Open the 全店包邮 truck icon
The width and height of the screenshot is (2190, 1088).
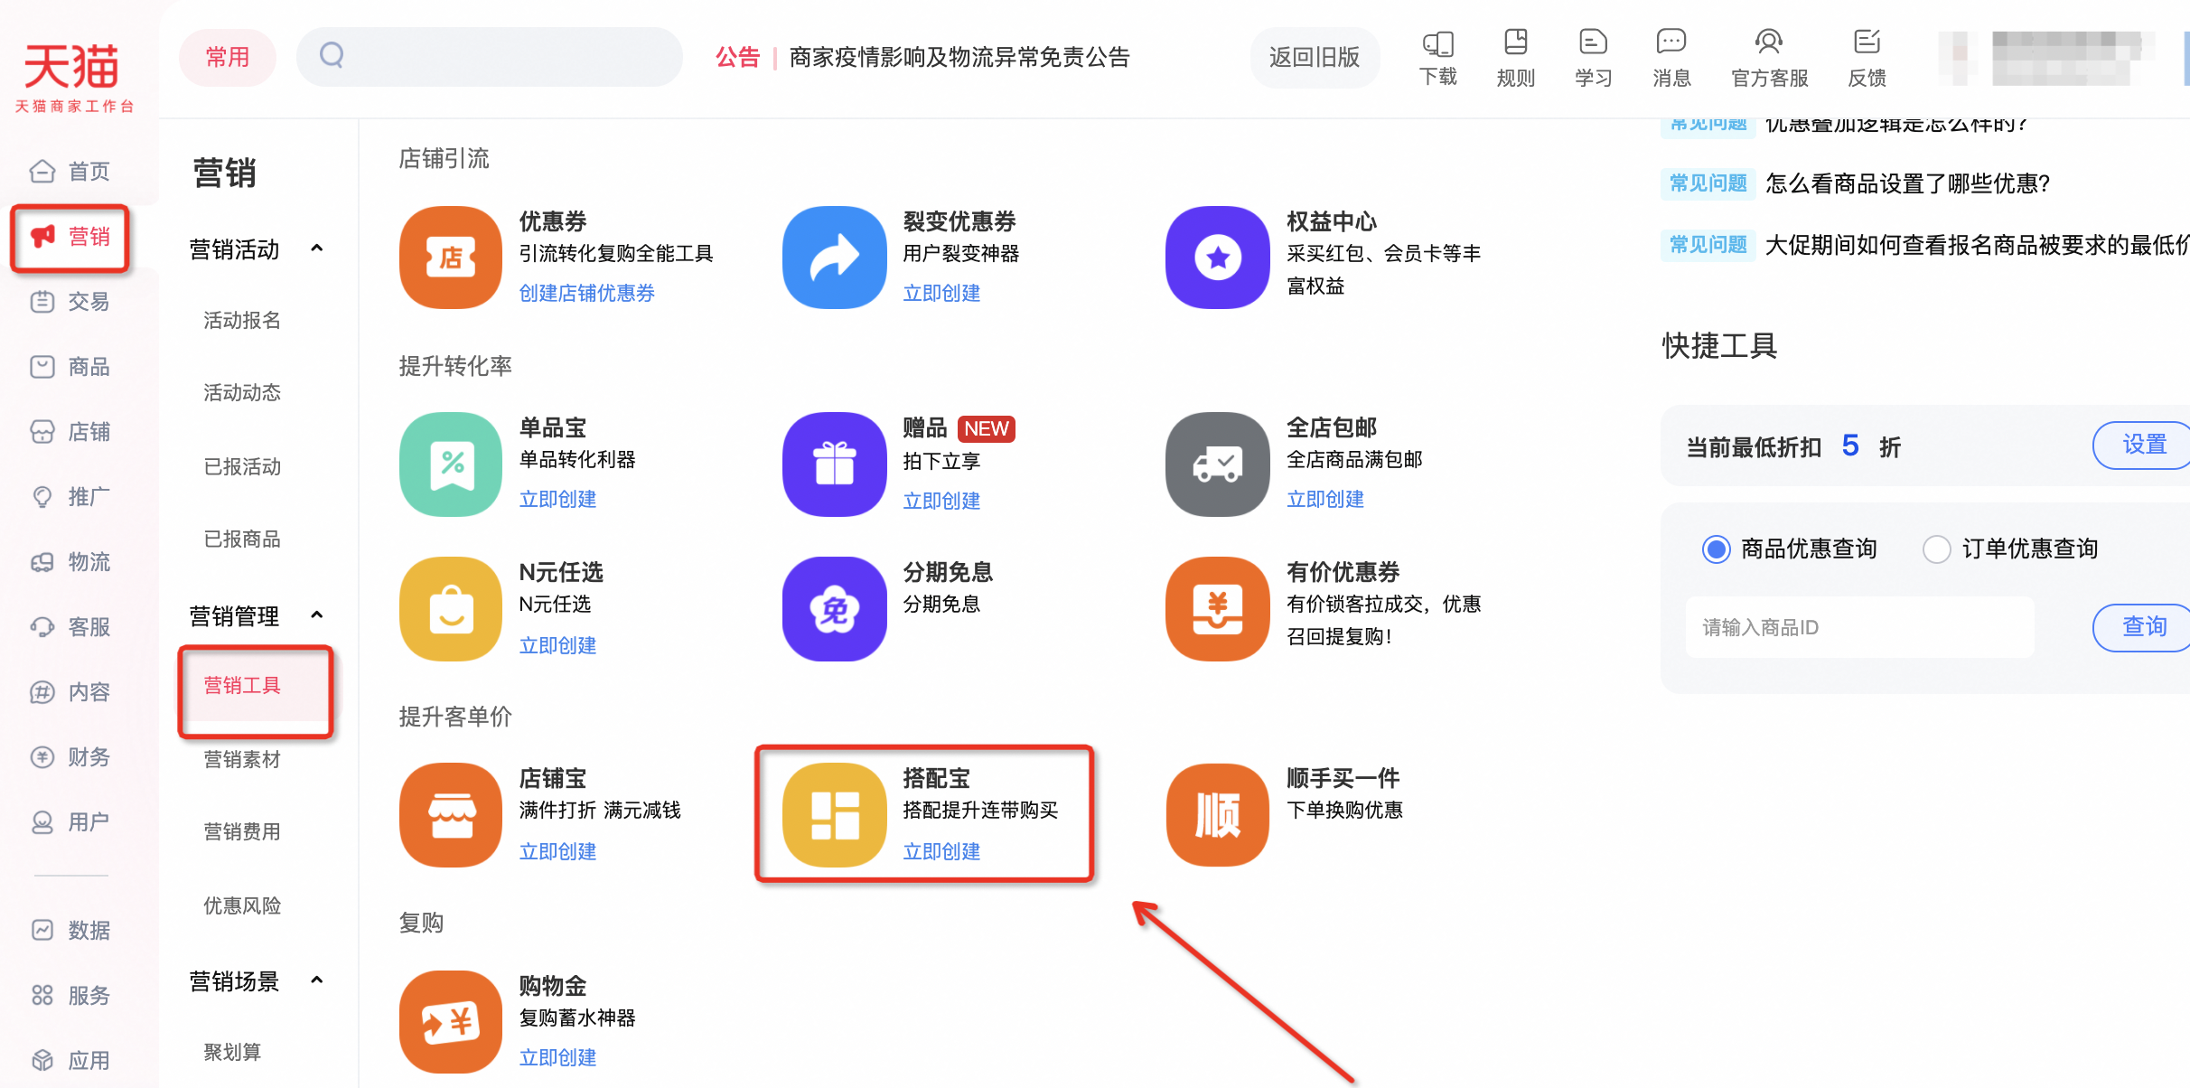(x=1218, y=464)
